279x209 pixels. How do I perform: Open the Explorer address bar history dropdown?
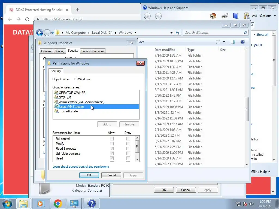[171, 33]
